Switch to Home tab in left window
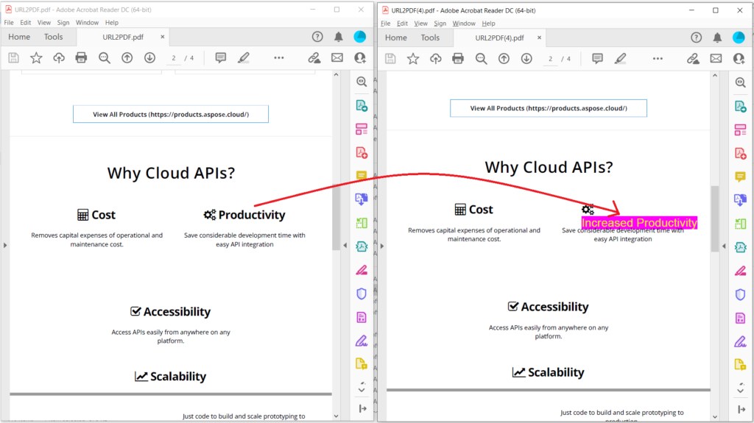 tap(19, 37)
